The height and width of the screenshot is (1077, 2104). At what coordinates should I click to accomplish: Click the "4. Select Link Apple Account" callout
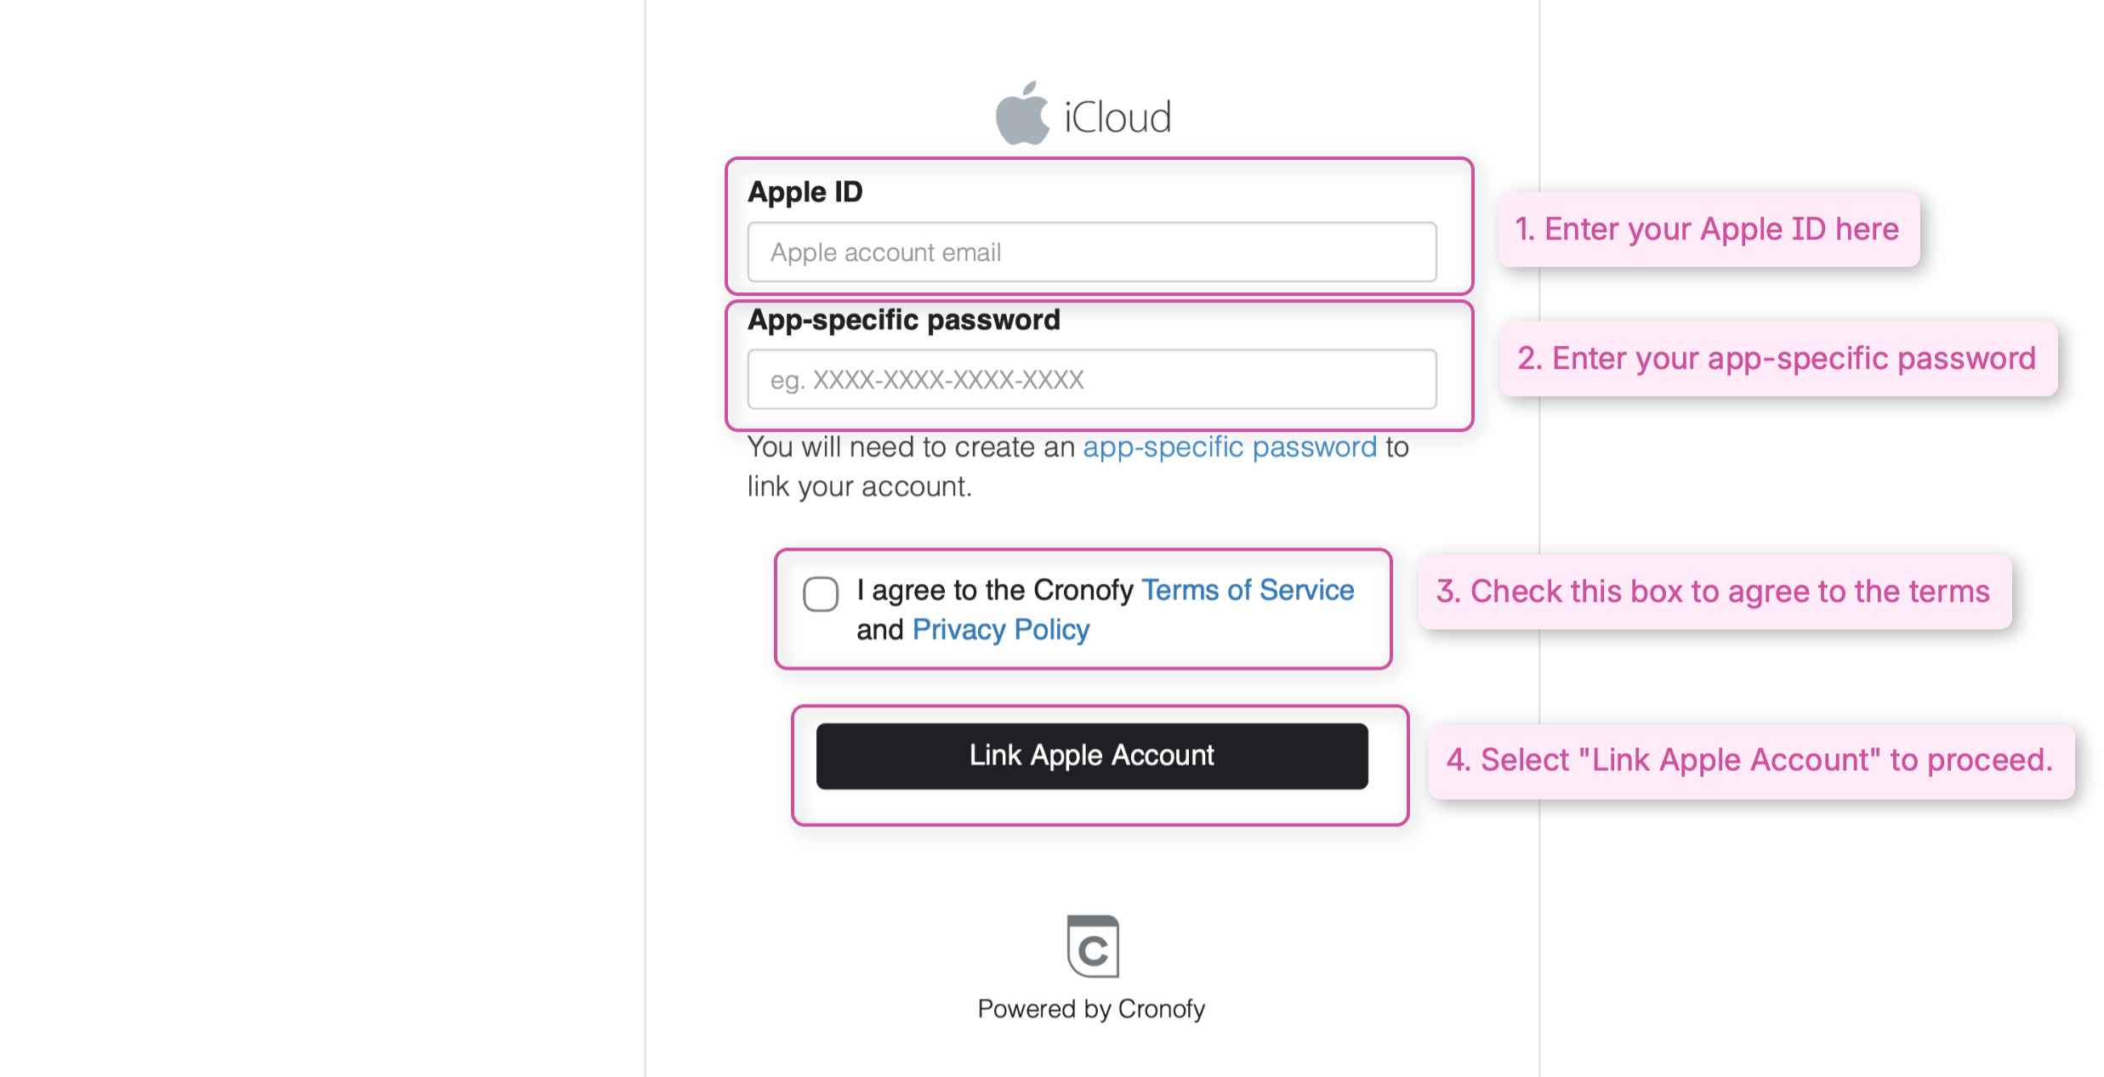tap(1749, 760)
